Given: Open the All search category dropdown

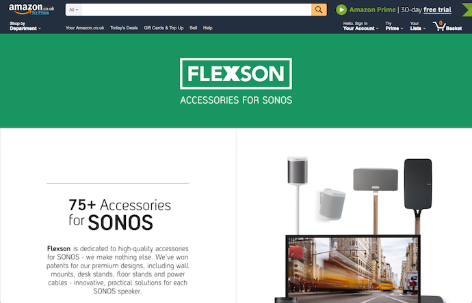Looking at the screenshot, I should click(x=73, y=10).
